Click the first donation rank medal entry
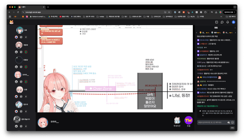 pyautogui.click(x=204, y=33)
